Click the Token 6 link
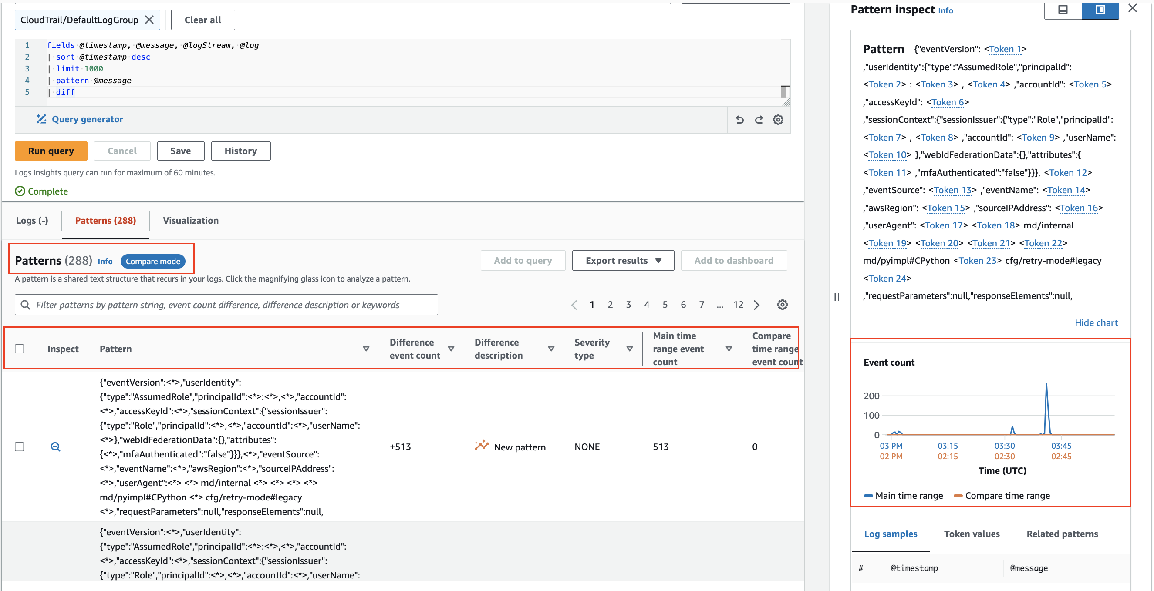The width and height of the screenshot is (1154, 591). point(947,102)
